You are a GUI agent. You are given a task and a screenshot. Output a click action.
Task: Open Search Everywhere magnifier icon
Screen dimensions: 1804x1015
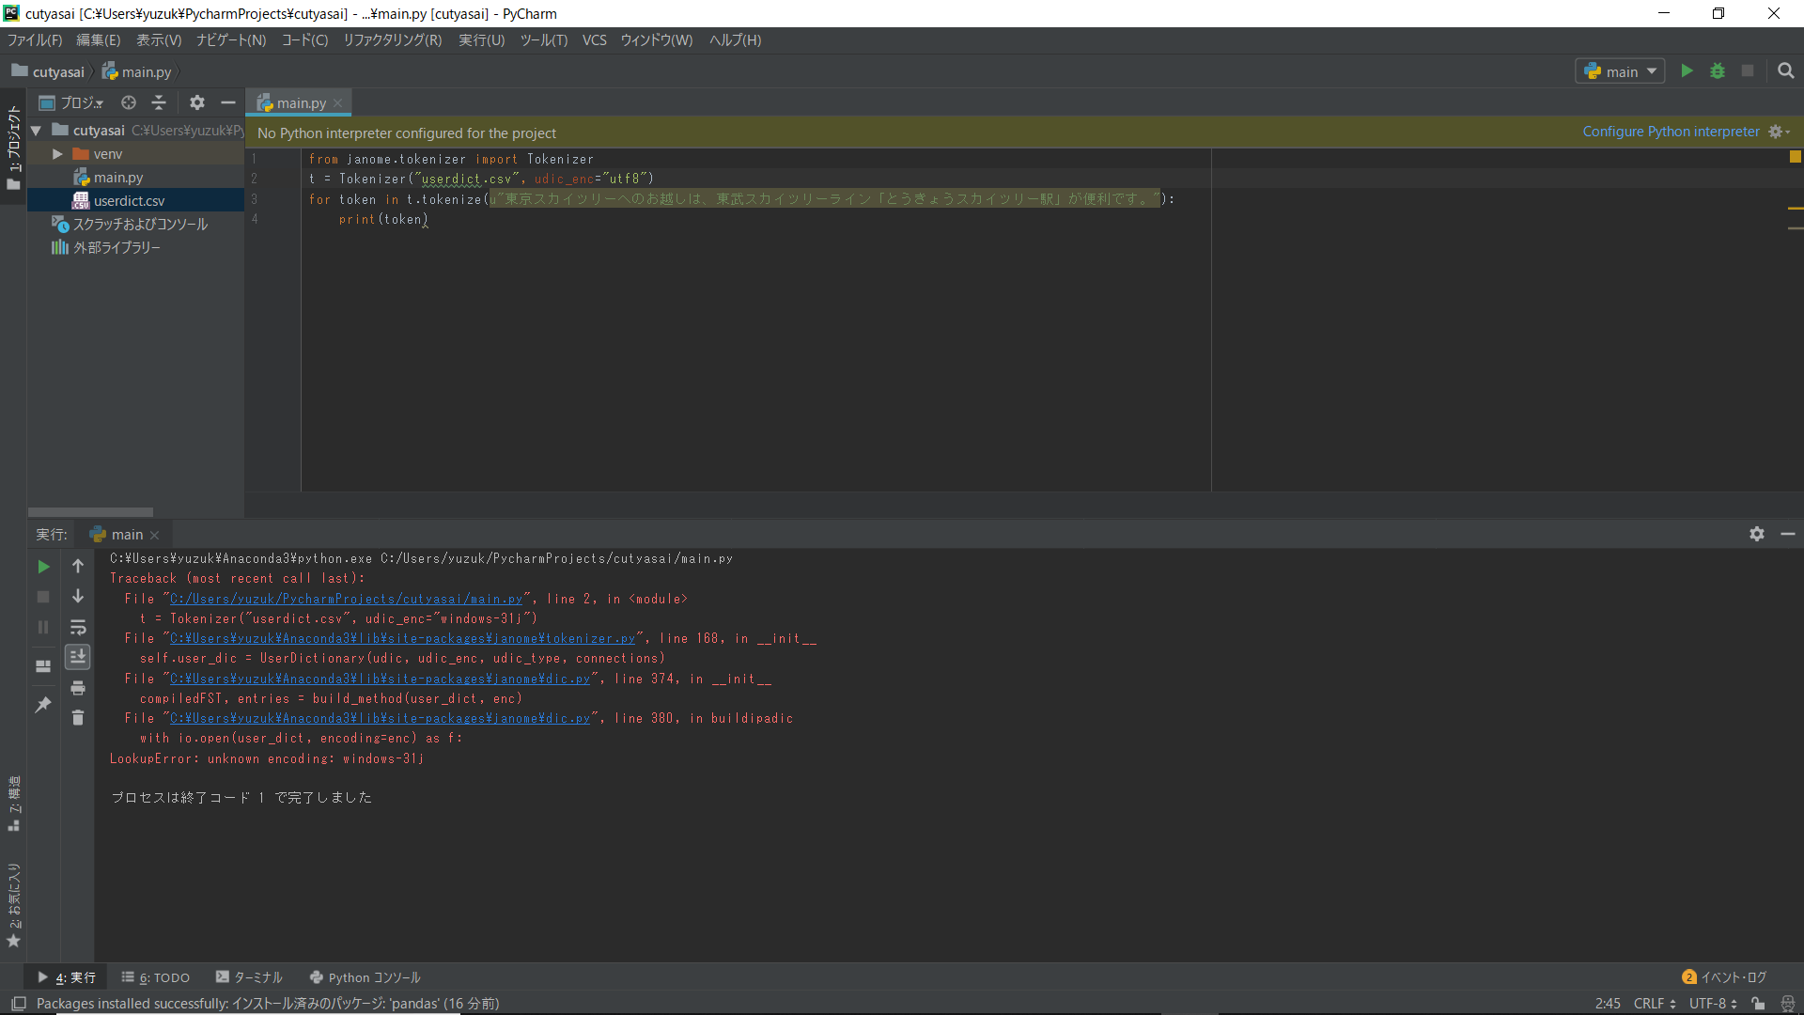click(1785, 71)
